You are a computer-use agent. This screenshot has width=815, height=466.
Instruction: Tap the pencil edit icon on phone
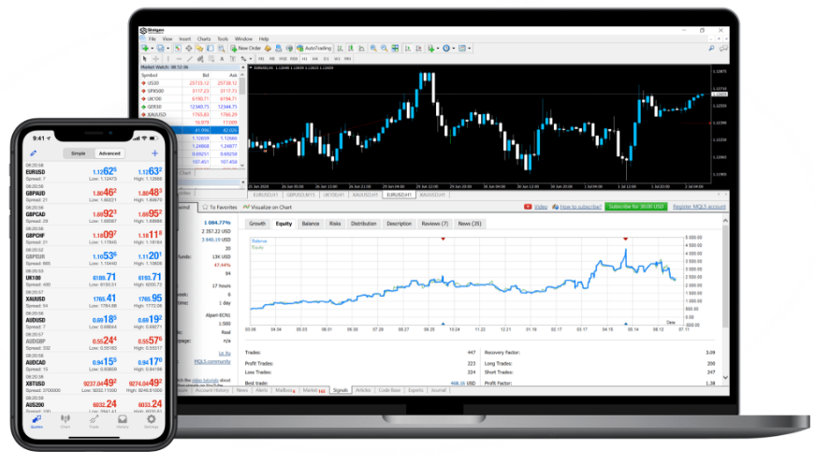35,153
